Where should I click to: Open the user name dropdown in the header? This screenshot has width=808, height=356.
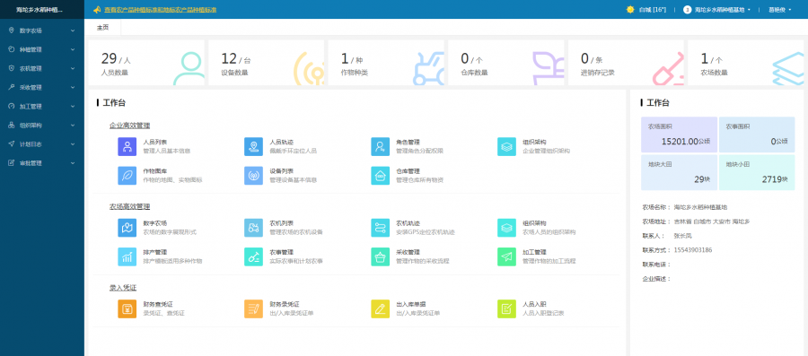779,10
